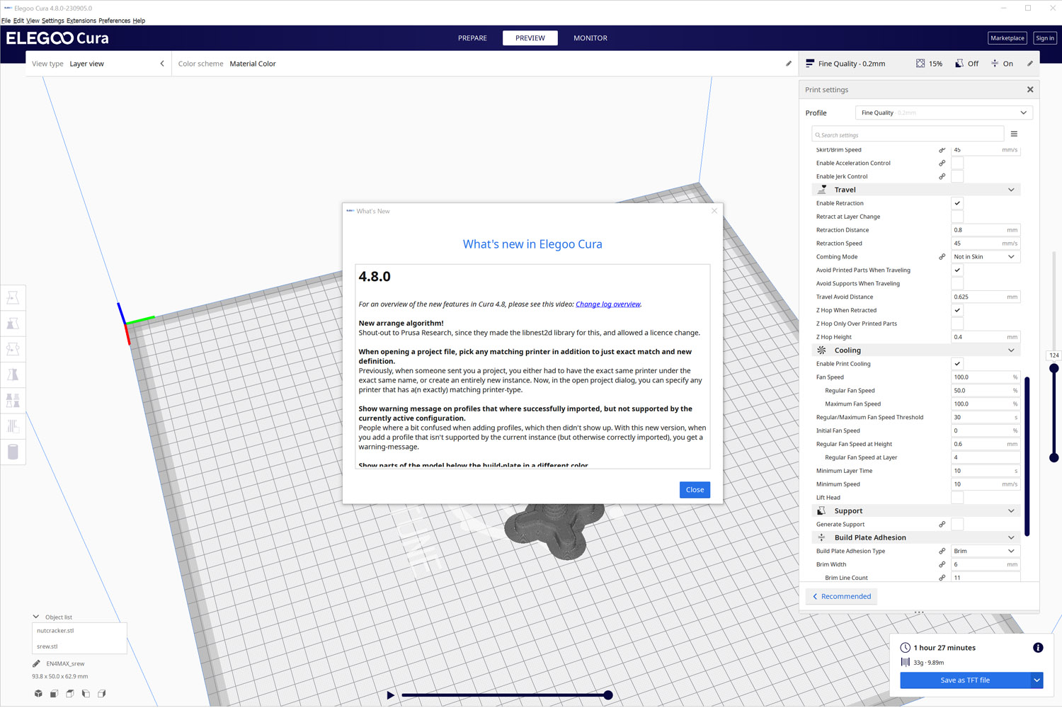
Task: Click the infill 15% icon
Action: [920, 64]
